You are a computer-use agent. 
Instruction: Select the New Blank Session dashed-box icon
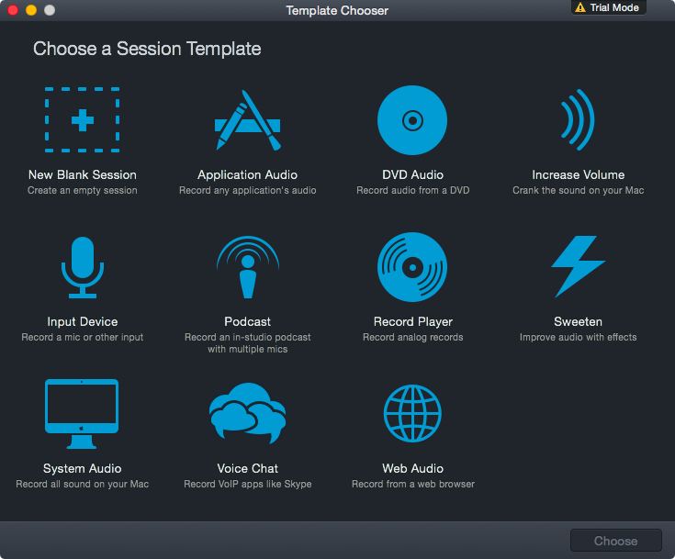(x=83, y=120)
